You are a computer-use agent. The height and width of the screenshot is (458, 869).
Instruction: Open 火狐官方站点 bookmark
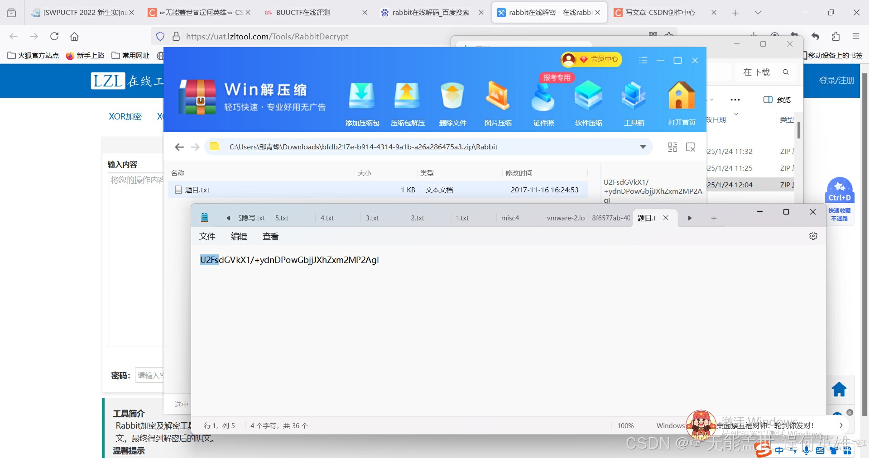34,55
